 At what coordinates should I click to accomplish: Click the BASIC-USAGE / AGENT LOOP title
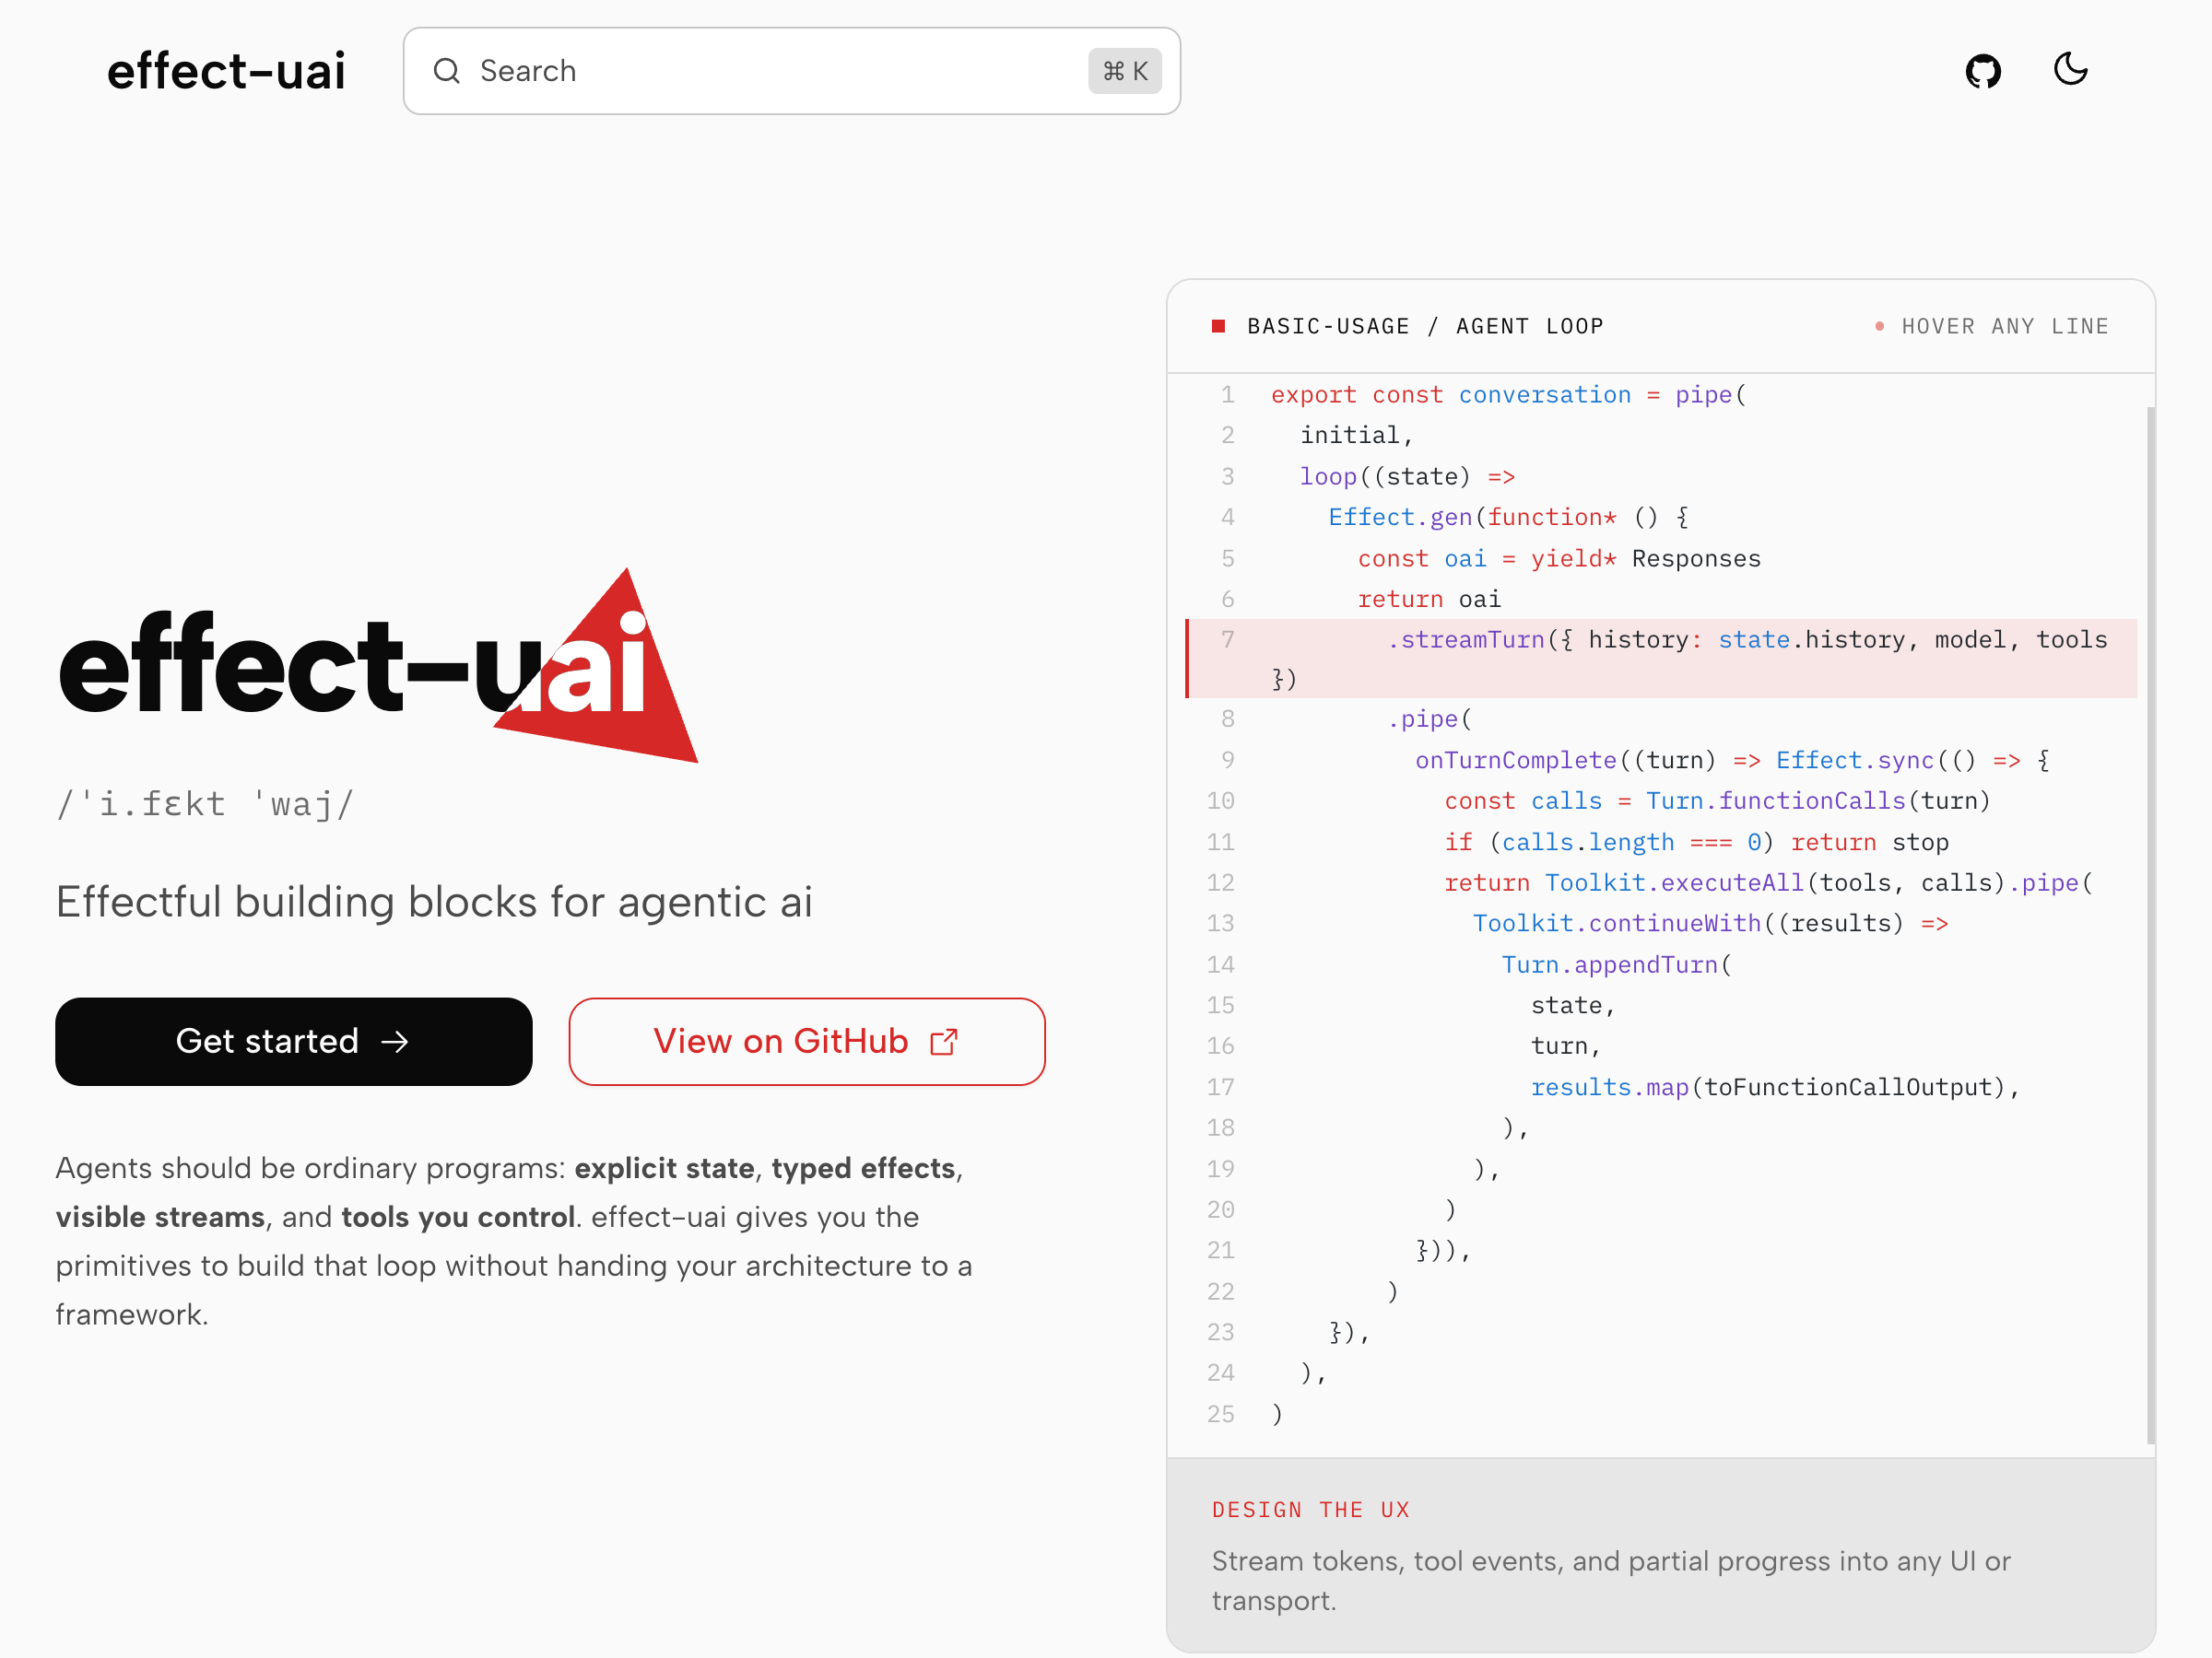[x=1425, y=326]
